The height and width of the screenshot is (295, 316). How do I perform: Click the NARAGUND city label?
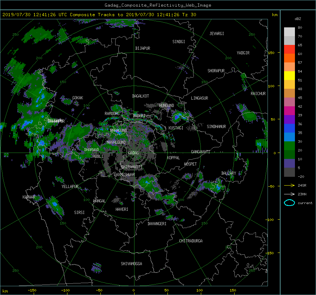pos(119,130)
